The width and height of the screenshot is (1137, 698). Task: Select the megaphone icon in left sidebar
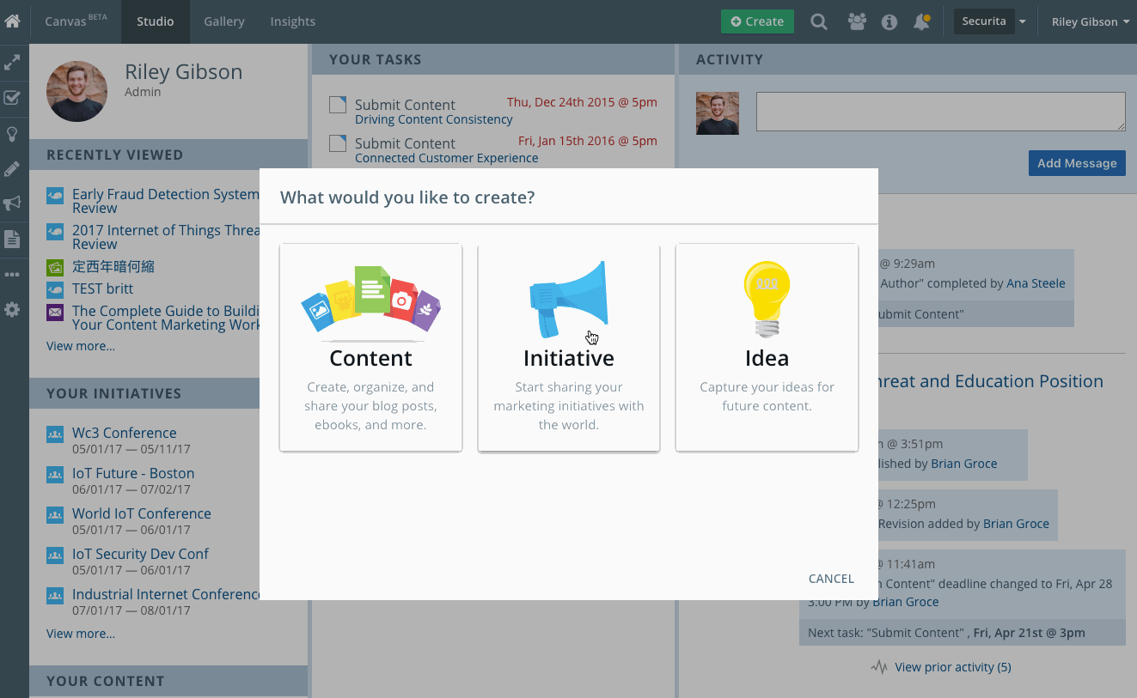pyautogui.click(x=12, y=203)
